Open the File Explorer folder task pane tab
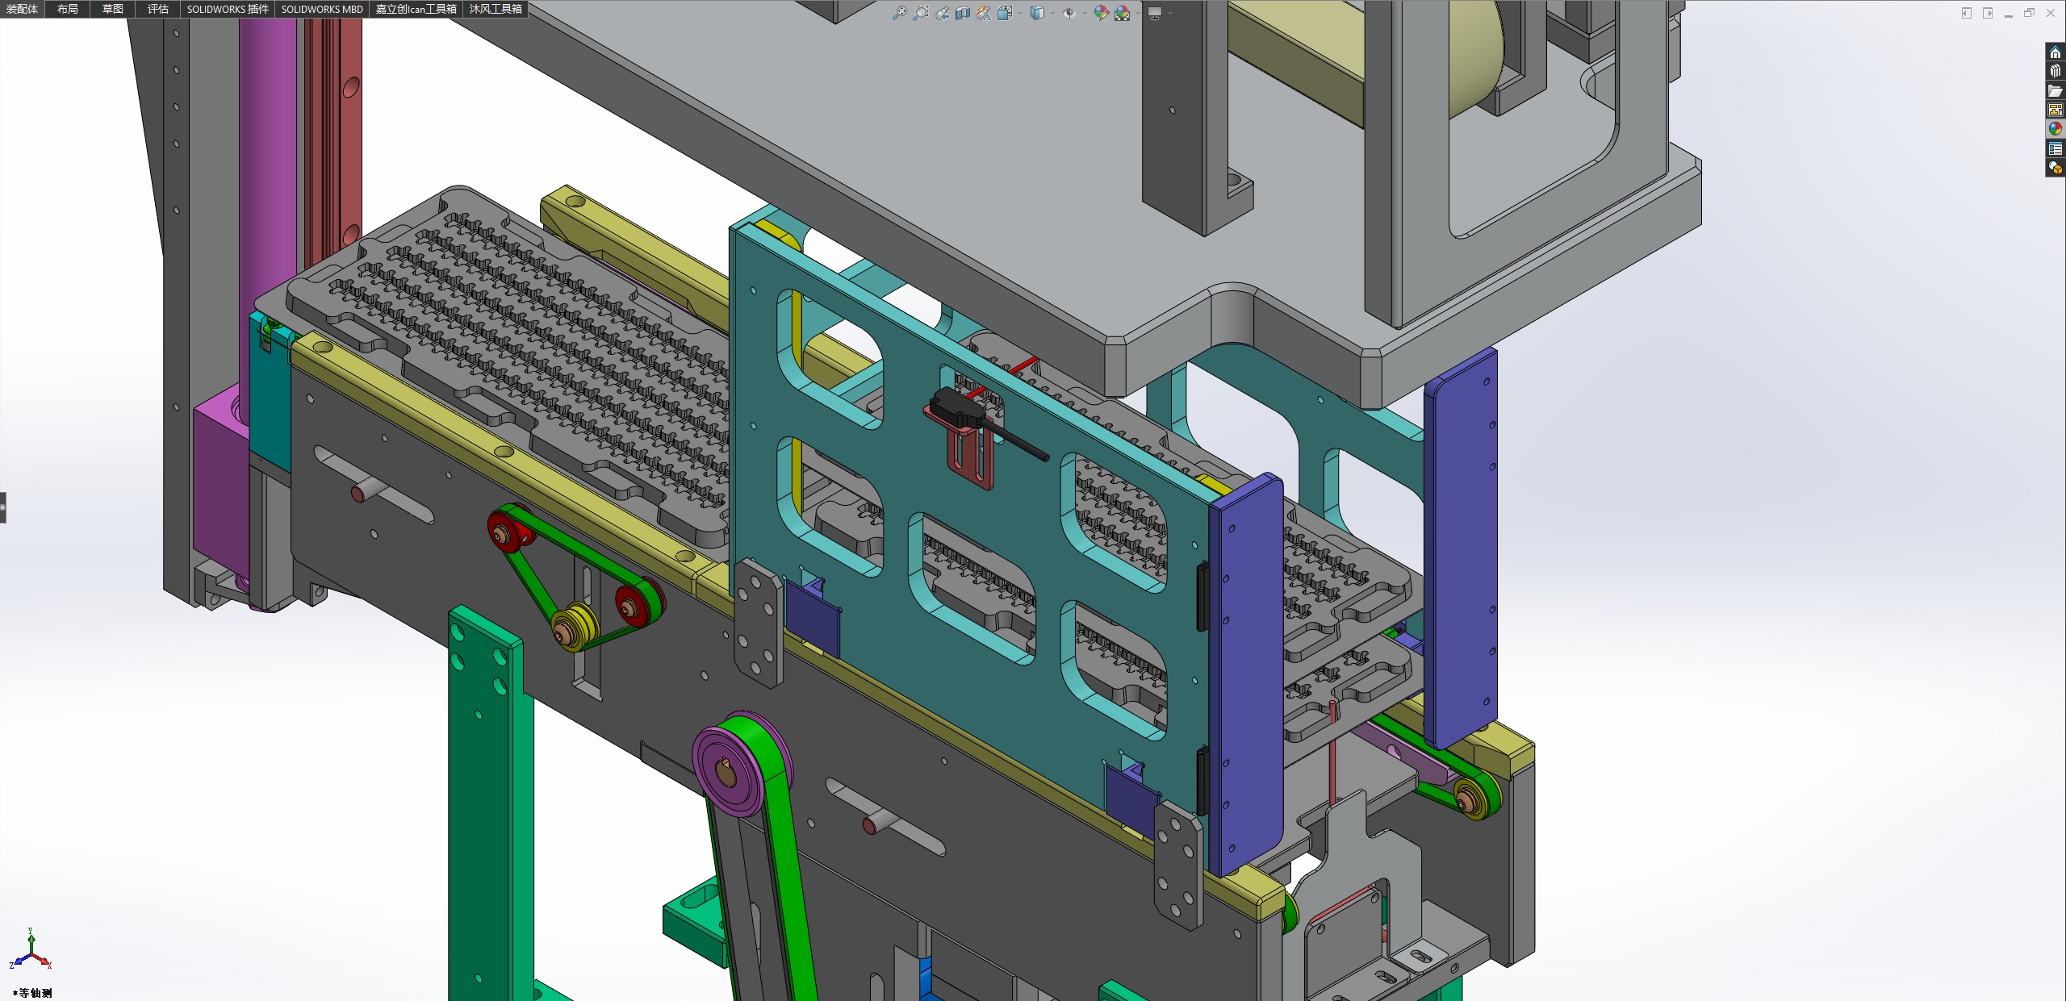The height and width of the screenshot is (1001, 2066). point(2055,90)
